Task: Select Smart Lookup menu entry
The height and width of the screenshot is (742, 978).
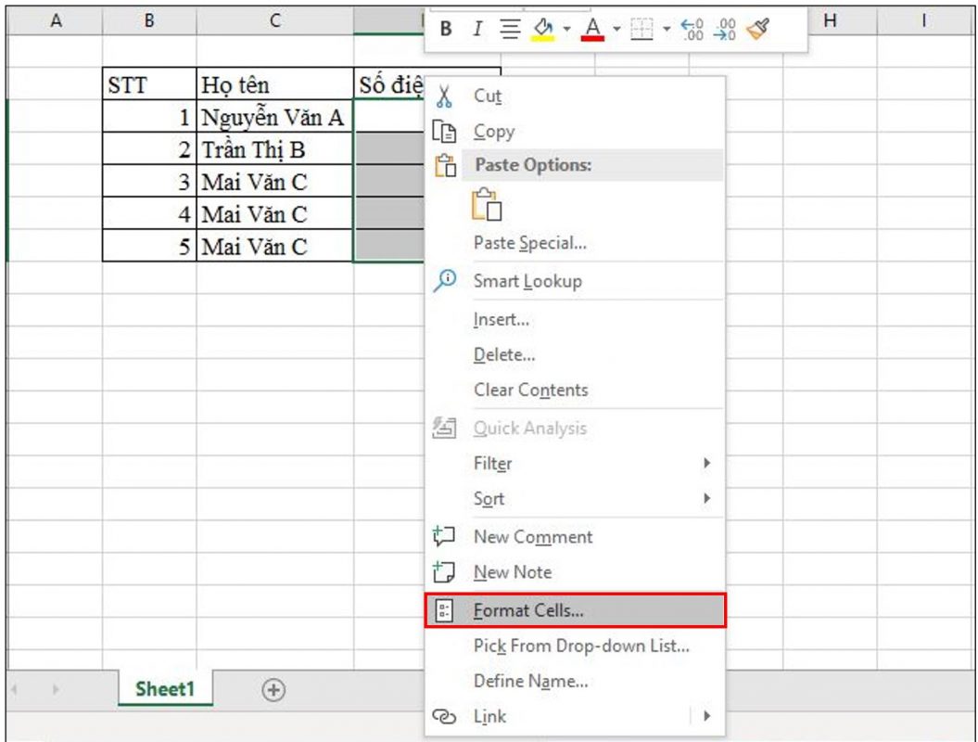Action: click(575, 281)
